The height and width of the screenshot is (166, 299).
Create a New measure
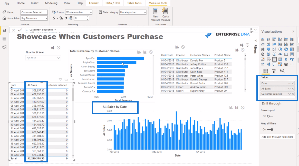coord(155,14)
